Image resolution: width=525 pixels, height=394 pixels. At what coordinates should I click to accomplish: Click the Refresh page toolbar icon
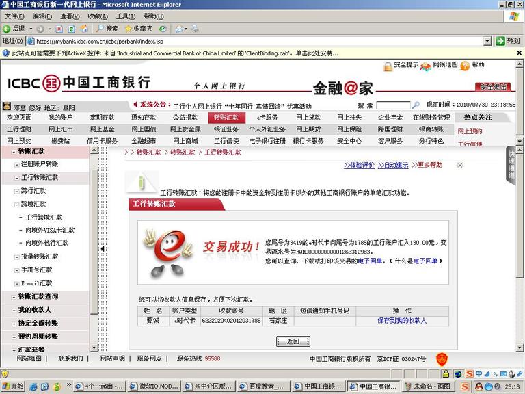point(71,29)
